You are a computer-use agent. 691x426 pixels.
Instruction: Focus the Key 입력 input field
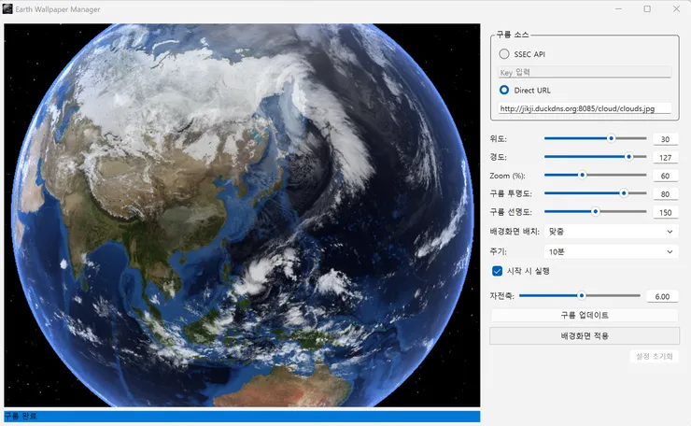coord(585,72)
